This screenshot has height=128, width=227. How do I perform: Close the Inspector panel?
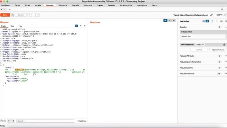(226, 21)
